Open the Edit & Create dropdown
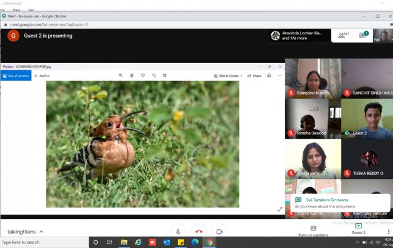 coord(228,75)
